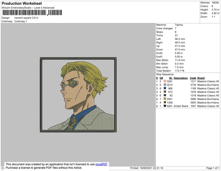Click the barcode under the worksheet title
This screenshot has width=221, height=171.
pyautogui.click(x=32, y=13)
